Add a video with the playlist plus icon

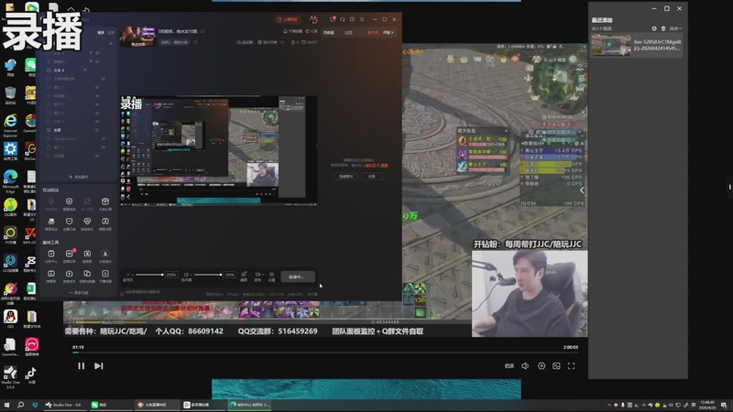(x=654, y=28)
